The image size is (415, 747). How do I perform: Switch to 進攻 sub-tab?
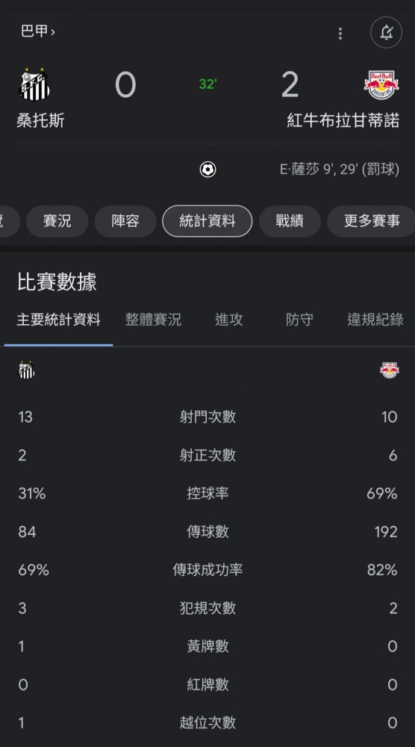229,320
